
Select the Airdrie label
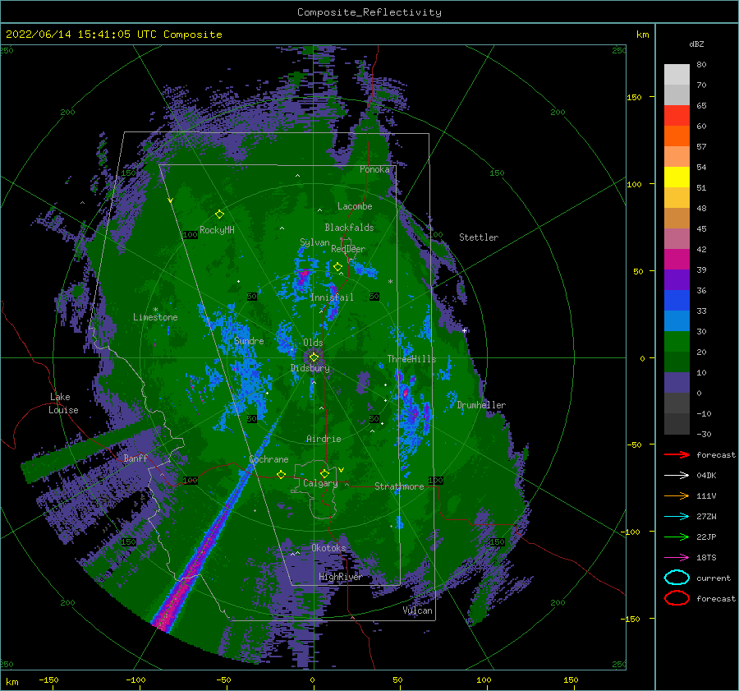click(324, 439)
